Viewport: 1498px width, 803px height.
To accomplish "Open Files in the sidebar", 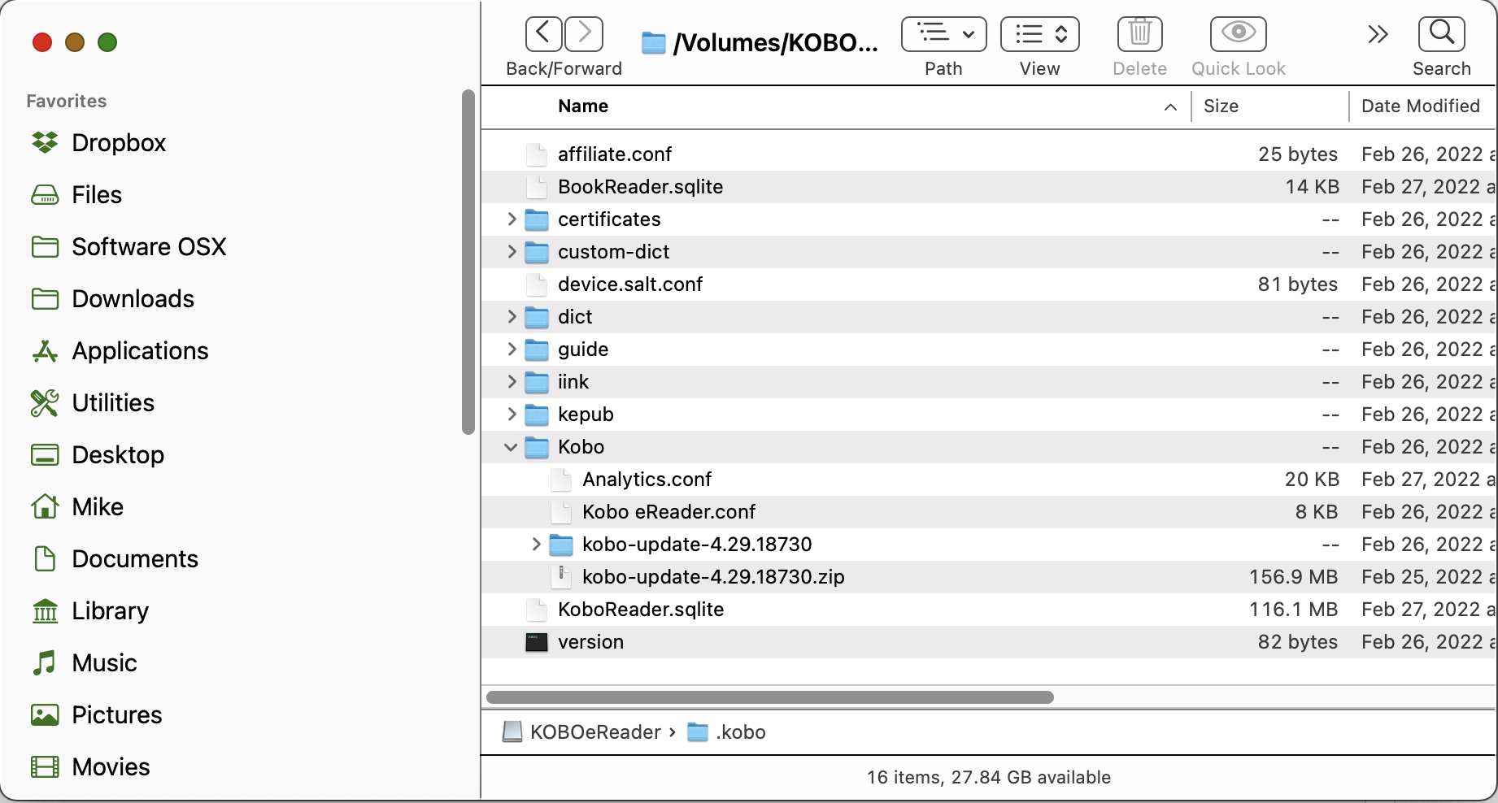I will pyautogui.click(x=97, y=195).
